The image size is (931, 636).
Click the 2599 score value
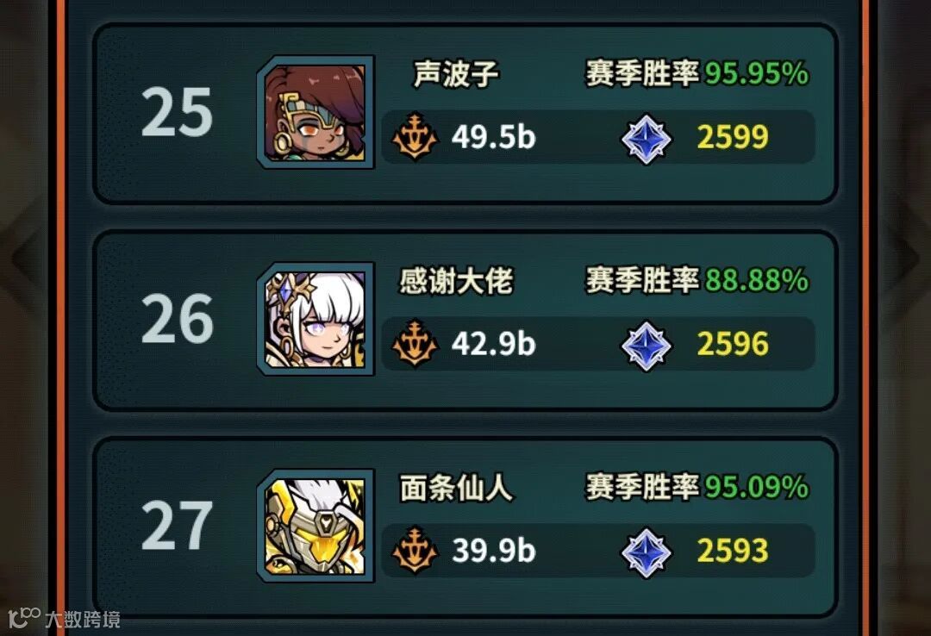pyautogui.click(x=733, y=137)
